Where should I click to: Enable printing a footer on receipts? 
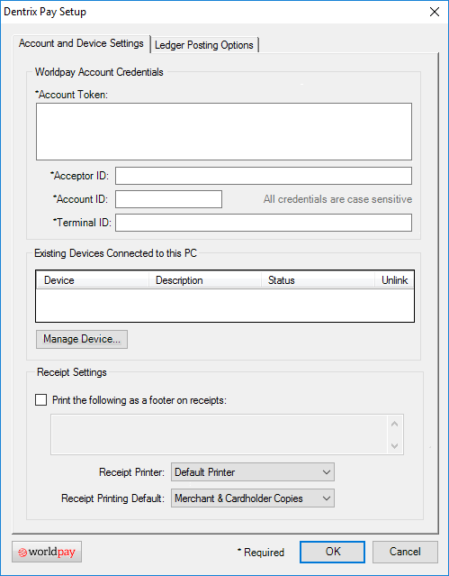tap(41, 400)
